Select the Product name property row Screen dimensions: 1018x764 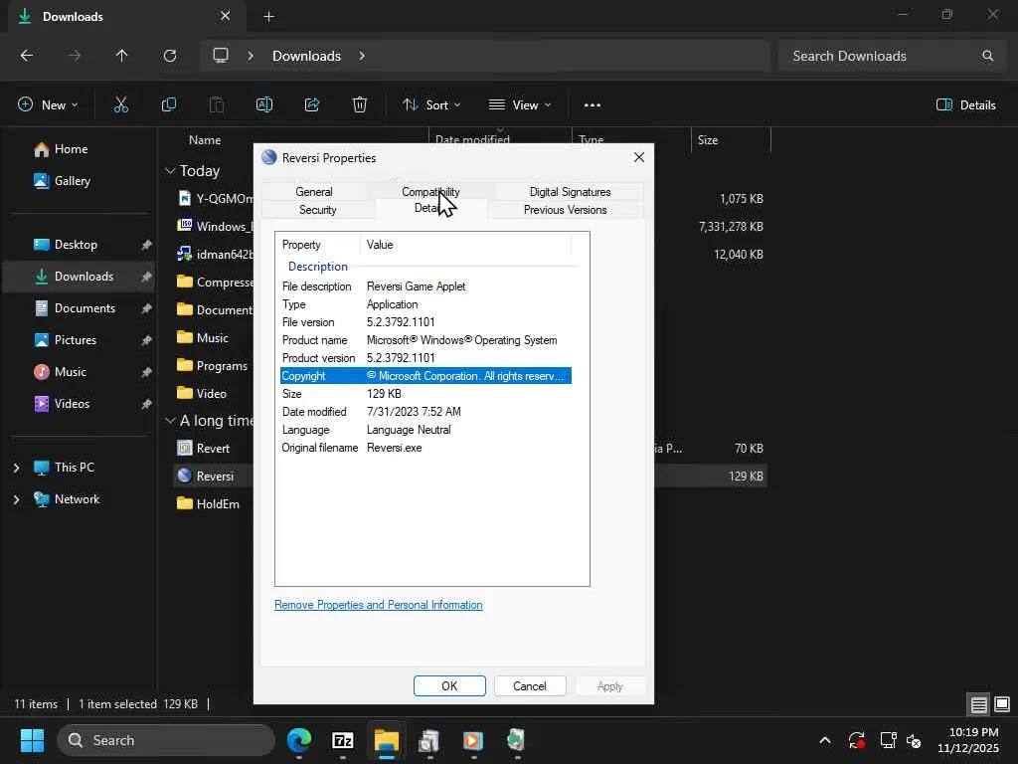point(425,340)
